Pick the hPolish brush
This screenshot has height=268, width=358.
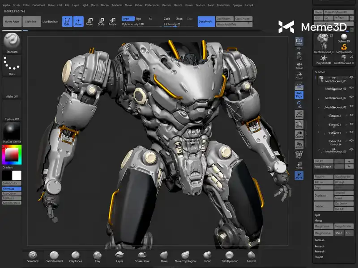click(251, 256)
